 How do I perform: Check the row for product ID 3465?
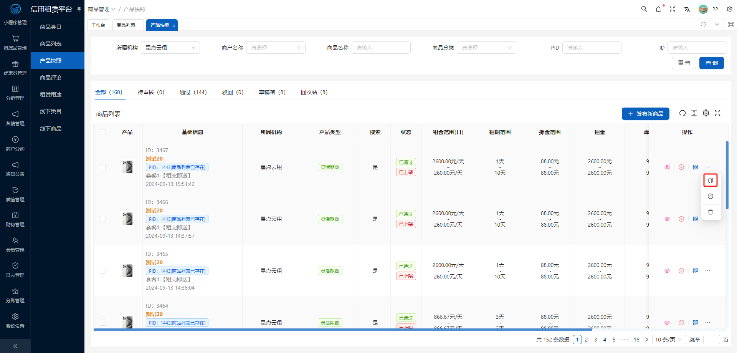[x=103, y=271]
